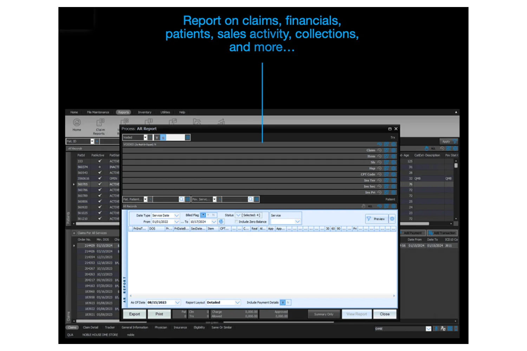Click the Close button in the AR Report dialog
This screenshot has width=527, height=351.
point(385,314)
